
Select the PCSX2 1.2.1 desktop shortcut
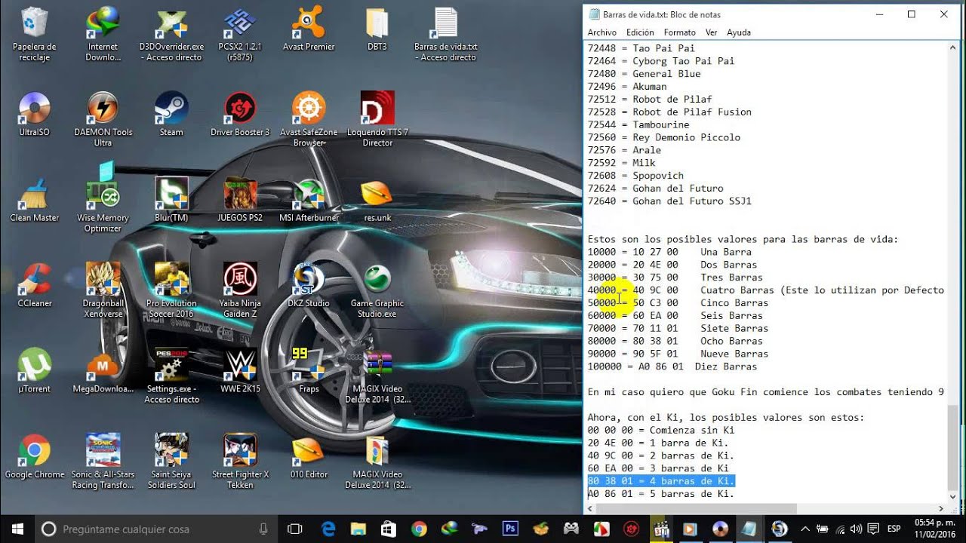tap(240, 35)
